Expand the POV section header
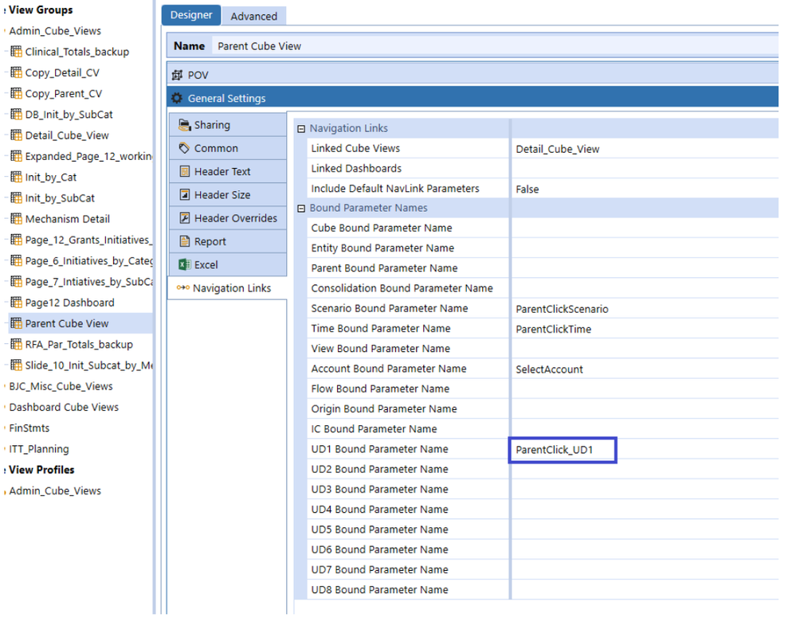 tap(473, 75)
